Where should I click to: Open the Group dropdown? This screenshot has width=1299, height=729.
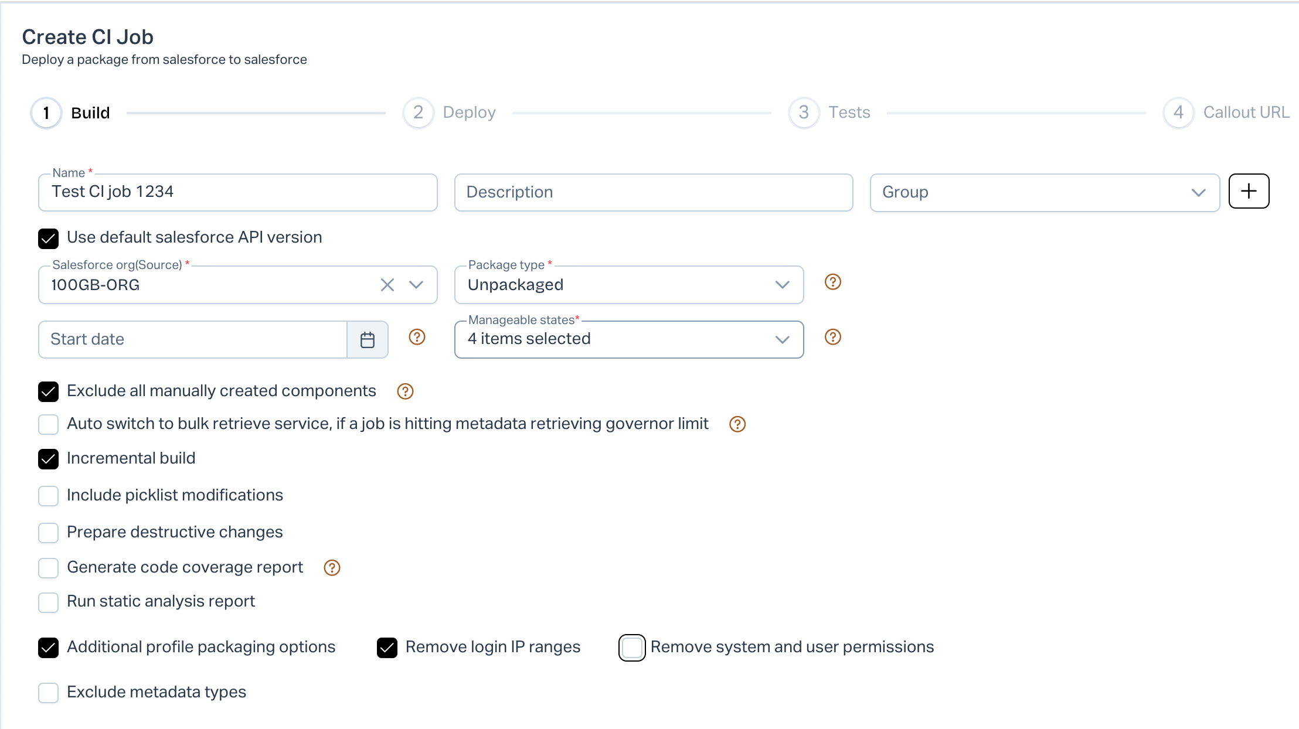[1044, 192]
